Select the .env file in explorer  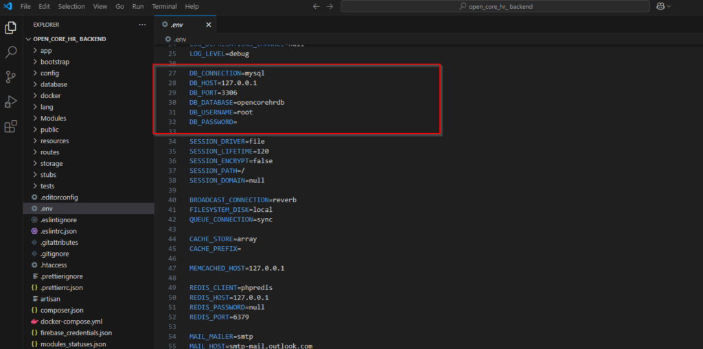89,208
